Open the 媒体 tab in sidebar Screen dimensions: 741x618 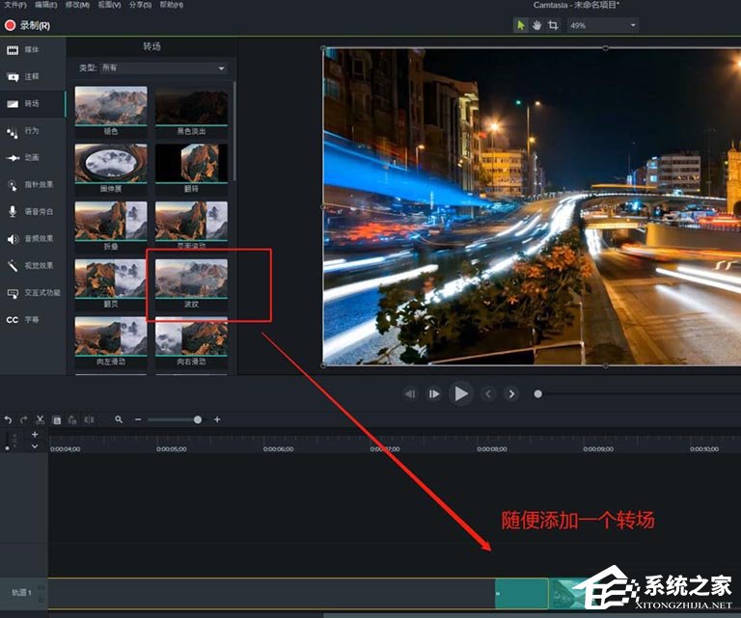[x=31, y=49]
